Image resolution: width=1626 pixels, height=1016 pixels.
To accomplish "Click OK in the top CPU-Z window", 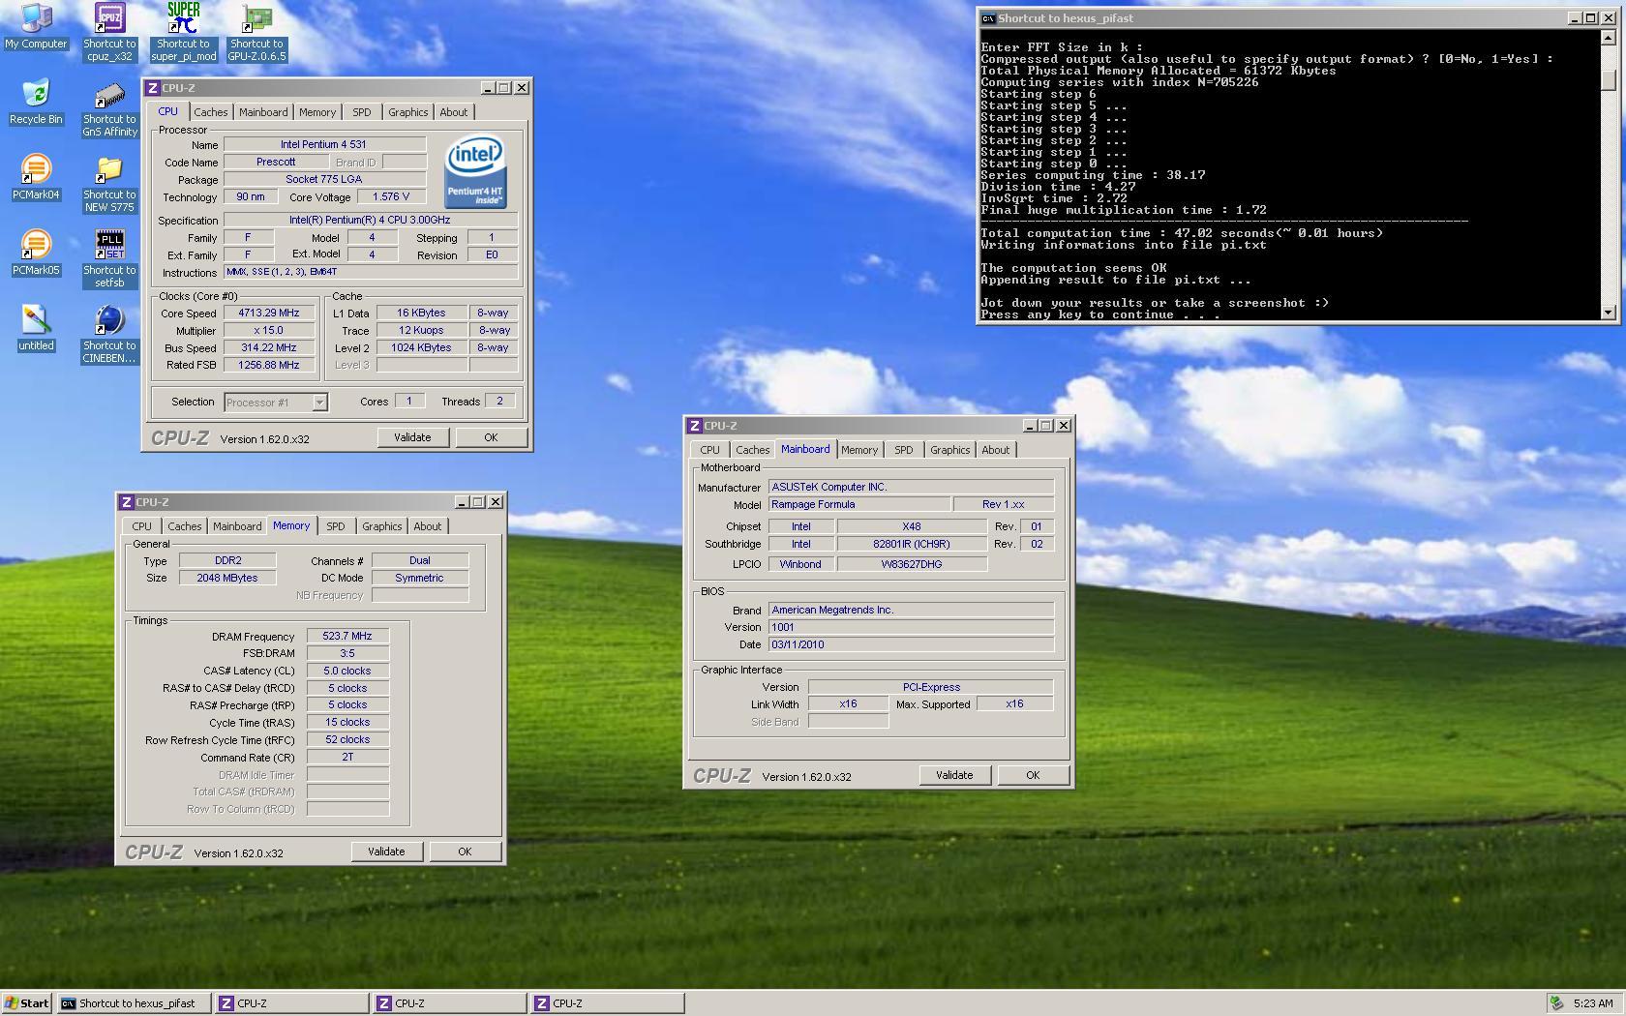I will tap(491, 437).
